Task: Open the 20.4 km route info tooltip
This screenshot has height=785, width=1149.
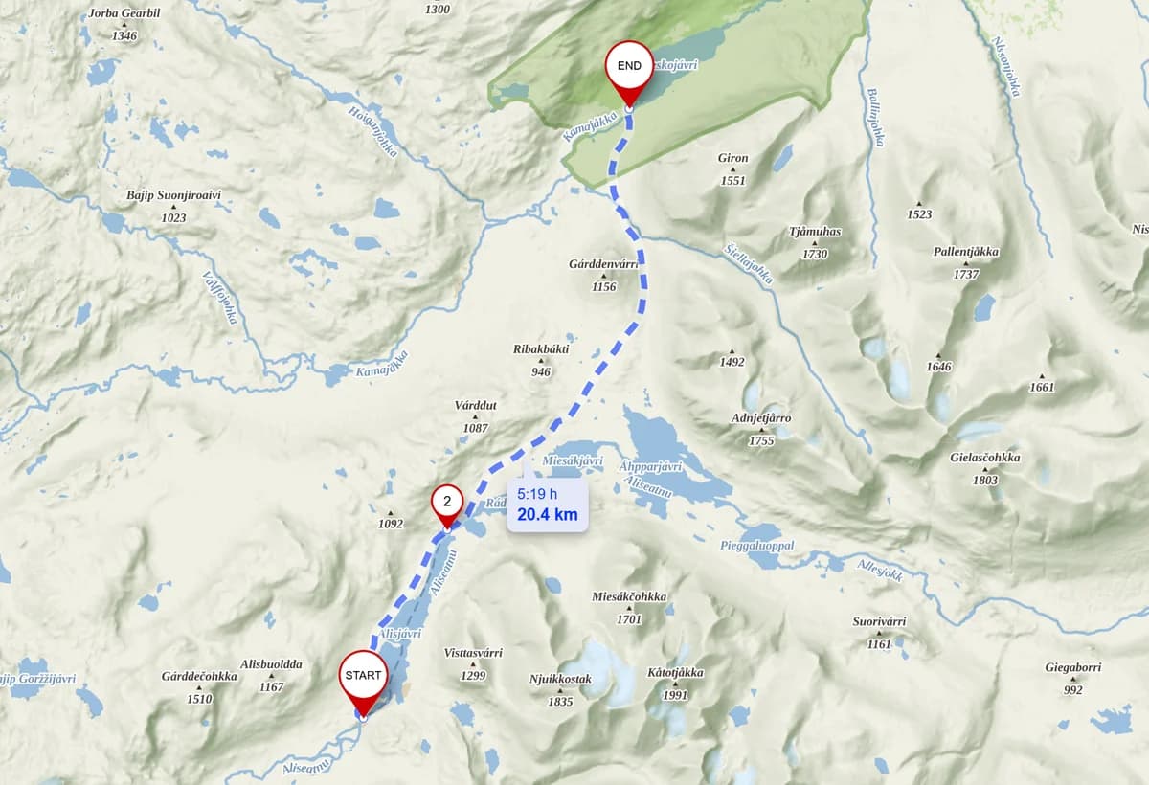Action: pos(548,505)
